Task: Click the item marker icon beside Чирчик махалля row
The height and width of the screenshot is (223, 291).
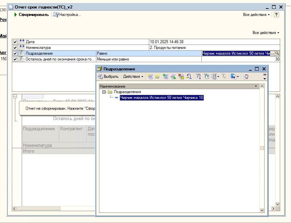Action: point(116,98)
